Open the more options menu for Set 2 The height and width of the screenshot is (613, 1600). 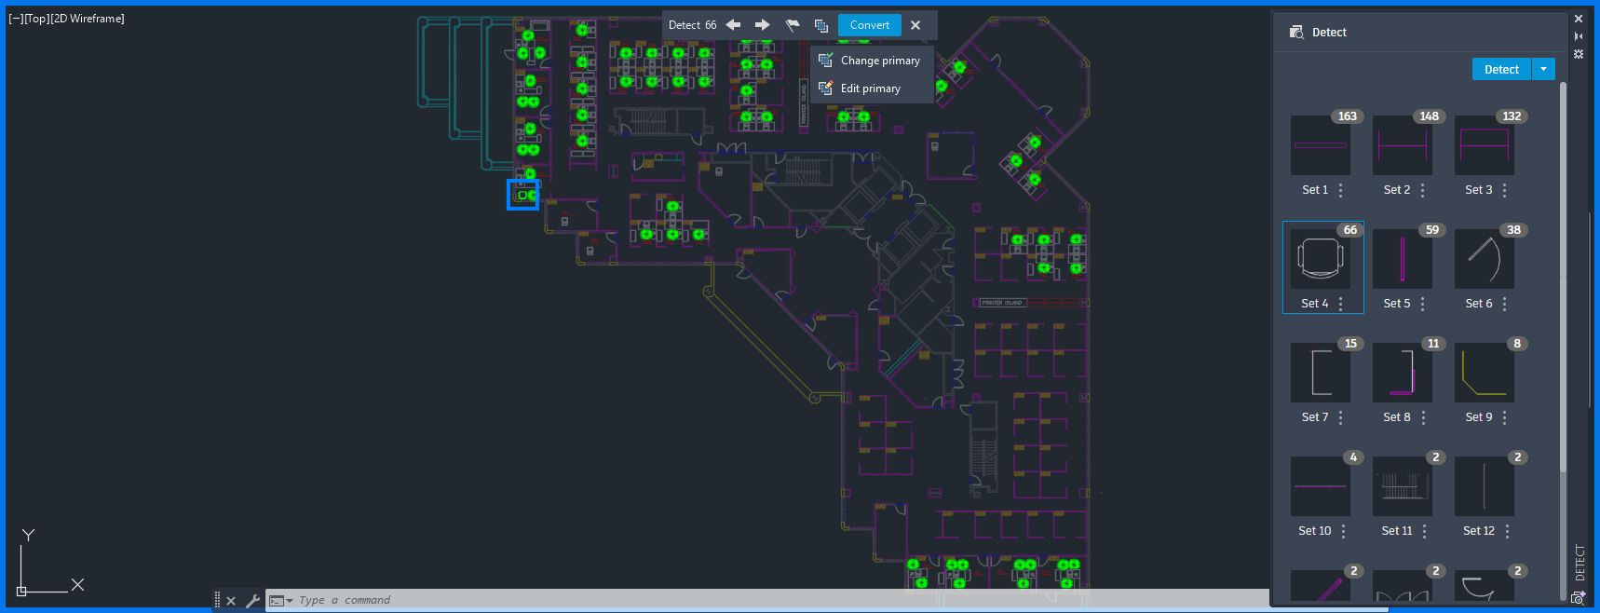[x=1423, y=190]
